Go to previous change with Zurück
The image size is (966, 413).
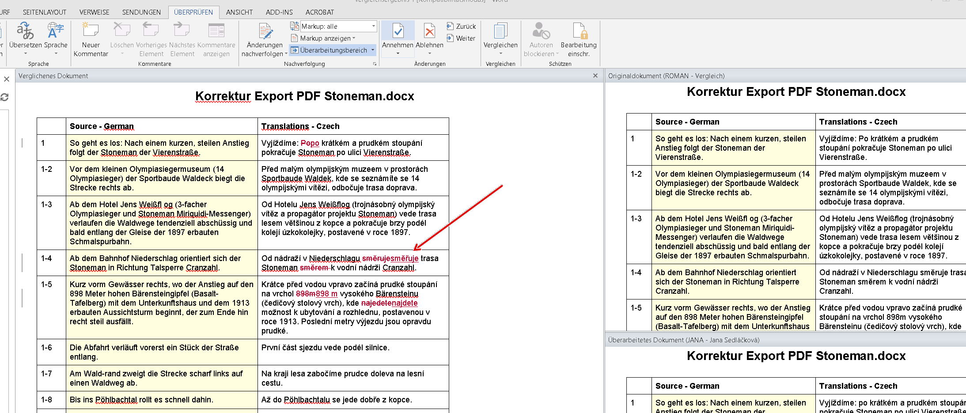pyautogui.click(x=461, y=27)
